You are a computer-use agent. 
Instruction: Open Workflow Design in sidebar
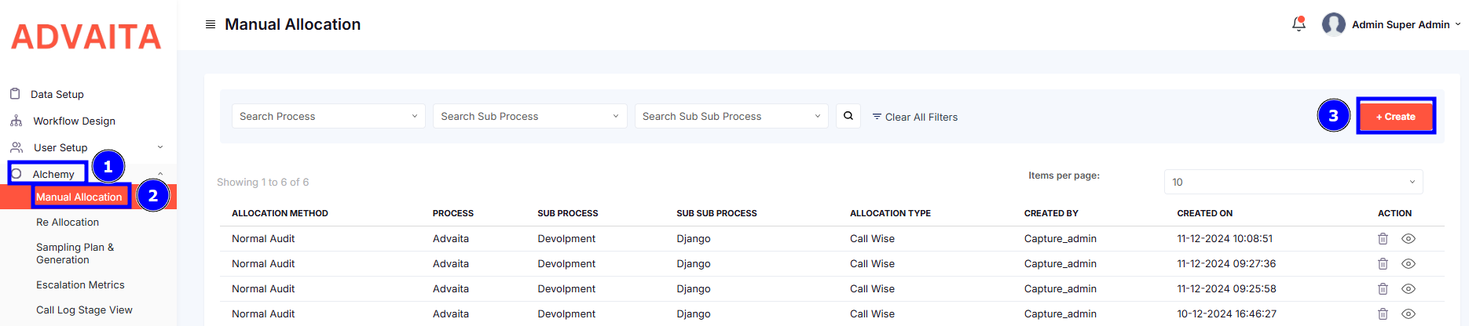[x=74, y=121]
